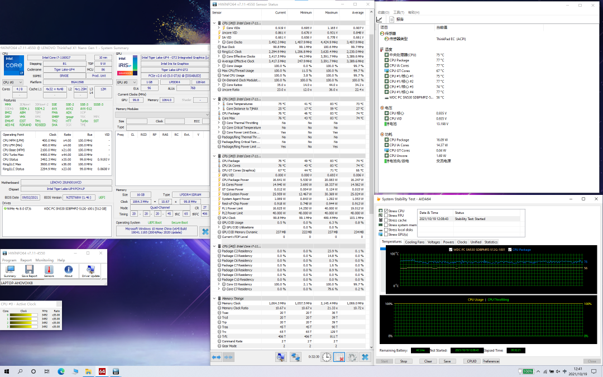This screenshot has height=377, width=603.
Task: Open the Summary icon in HWiNFO64 toolbar
Action: 9,270
